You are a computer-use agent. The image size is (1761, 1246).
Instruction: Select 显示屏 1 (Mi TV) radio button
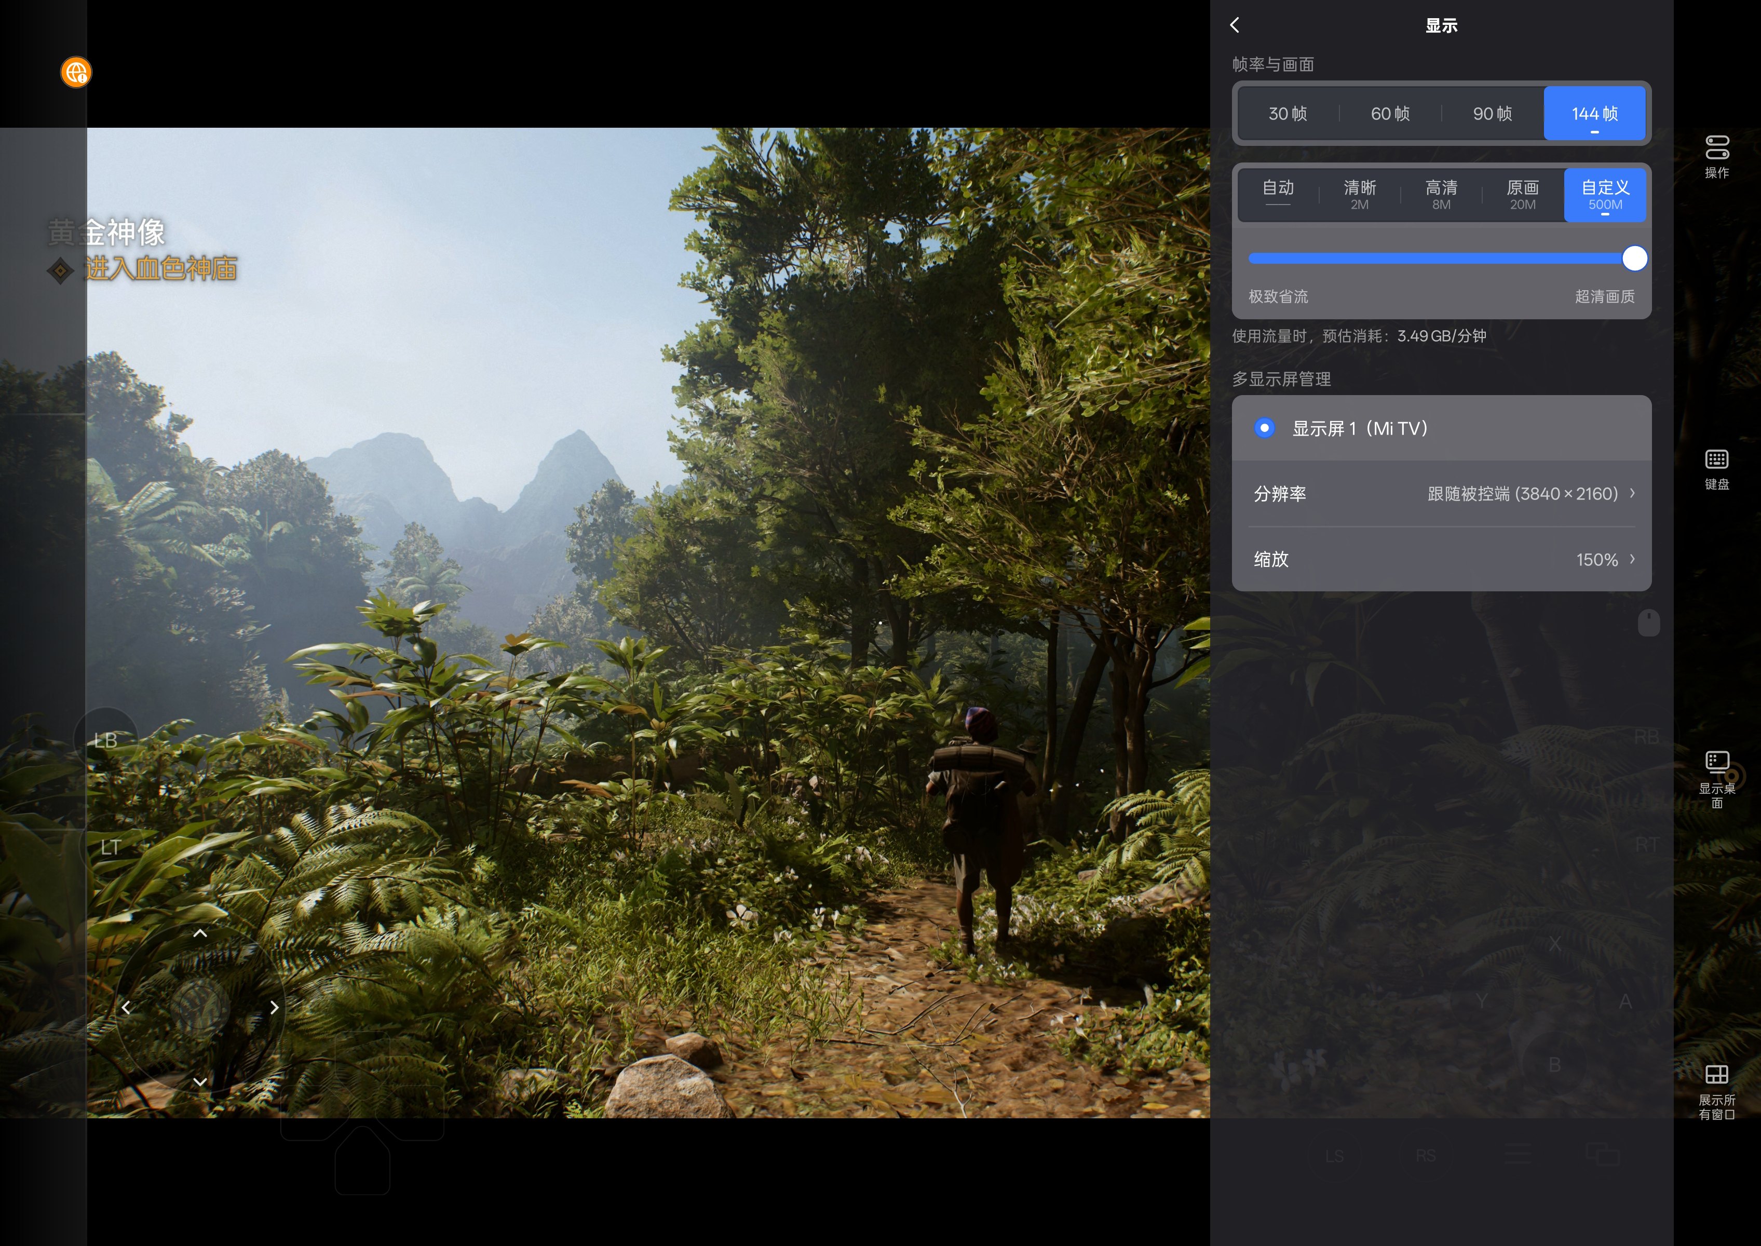click(x=1264, y=427)
